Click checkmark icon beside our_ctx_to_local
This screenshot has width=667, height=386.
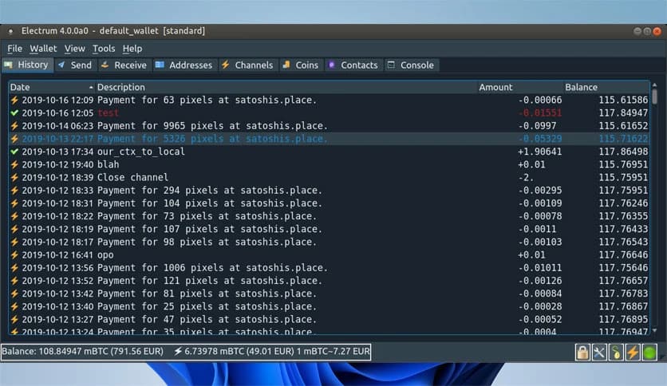tap(14, 152)
